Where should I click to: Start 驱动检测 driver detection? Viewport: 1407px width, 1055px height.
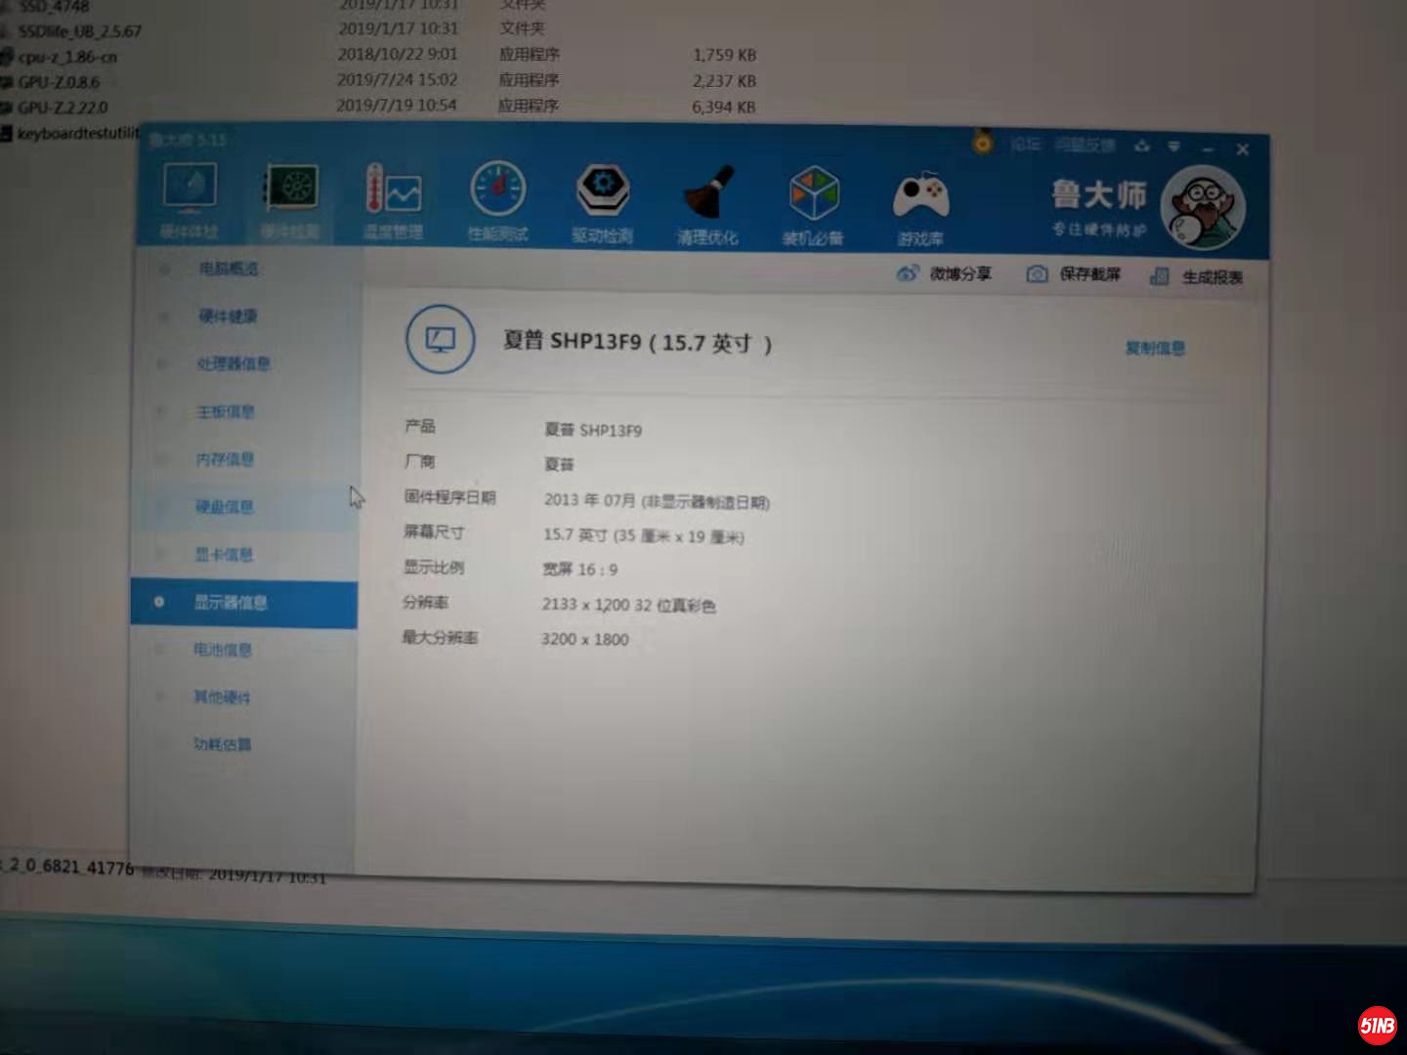tap(603, 200)
